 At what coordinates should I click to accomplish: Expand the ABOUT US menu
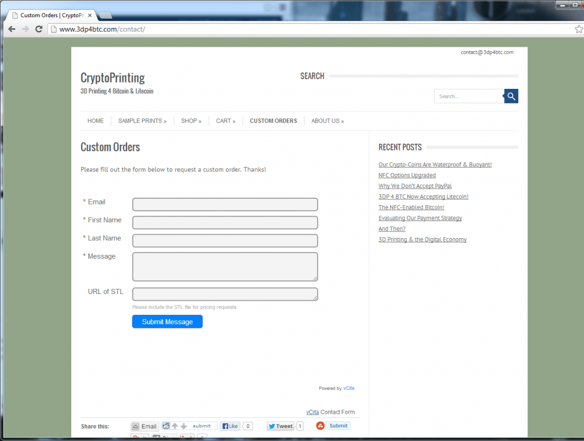point(328,121)
